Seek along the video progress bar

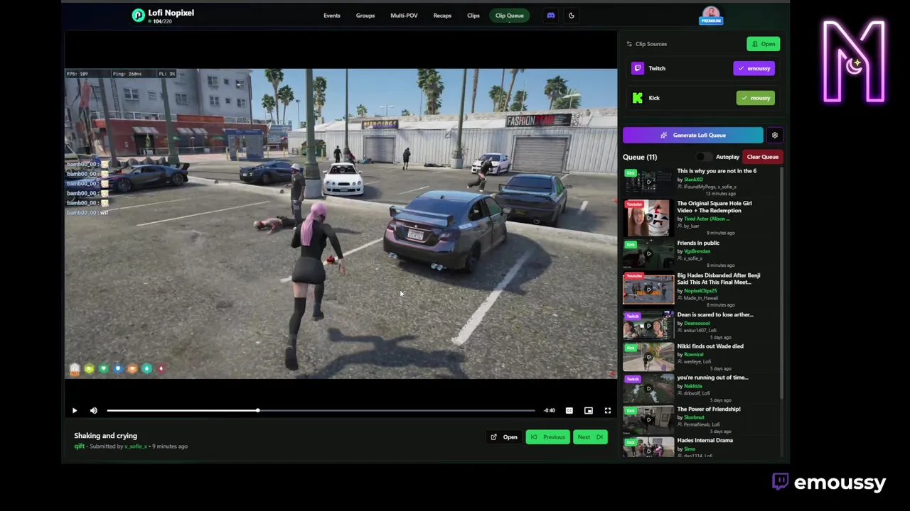[x=321, y=410]
